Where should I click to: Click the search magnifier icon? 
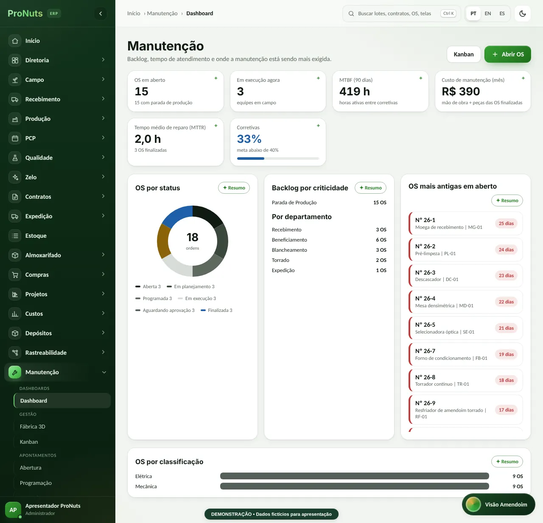(351, 14)
